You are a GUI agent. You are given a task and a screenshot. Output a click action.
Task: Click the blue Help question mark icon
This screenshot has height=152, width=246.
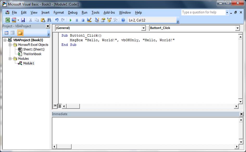pyautogui.click(x=123, y=20)
